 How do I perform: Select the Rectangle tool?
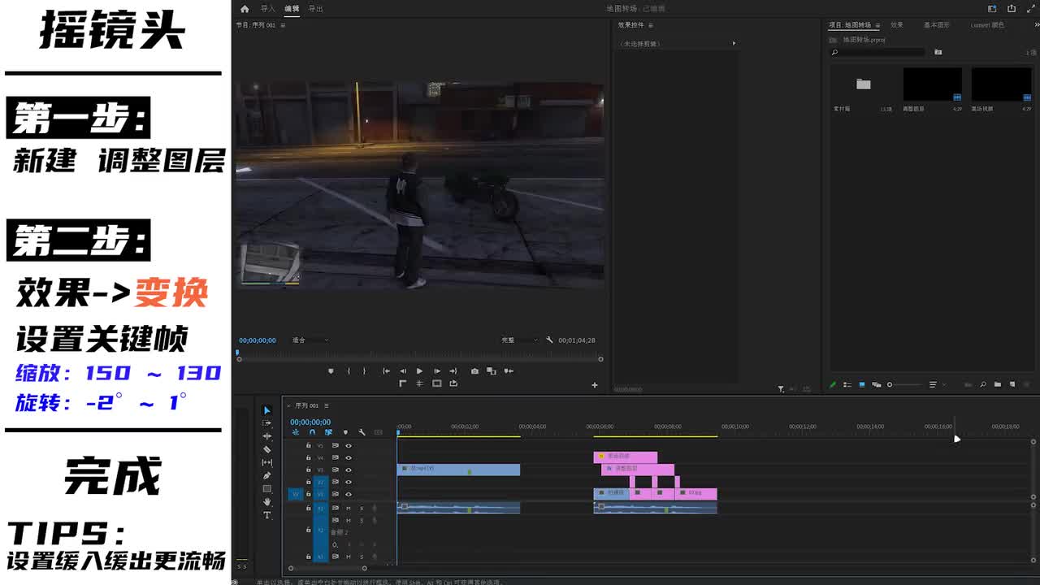click(266, 488)
